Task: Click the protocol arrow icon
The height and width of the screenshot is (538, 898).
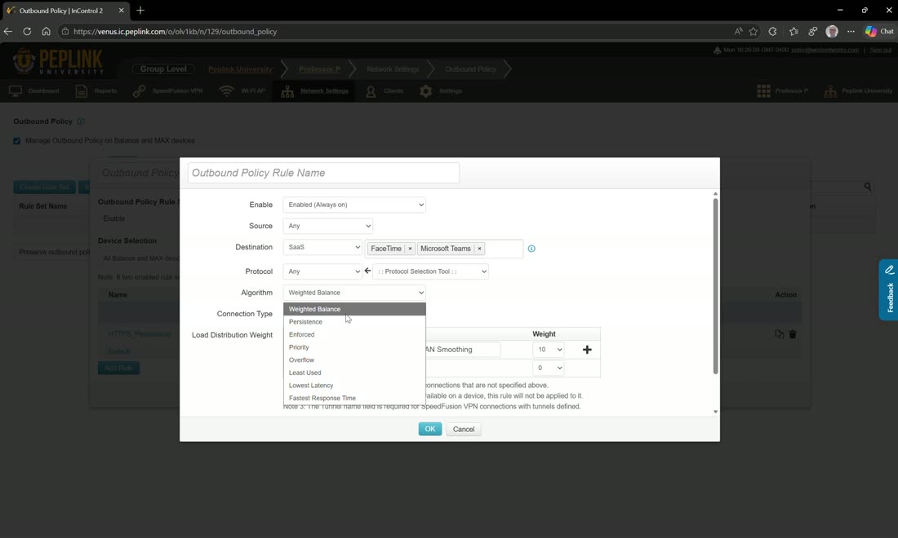Action: (x=367, y=271)
